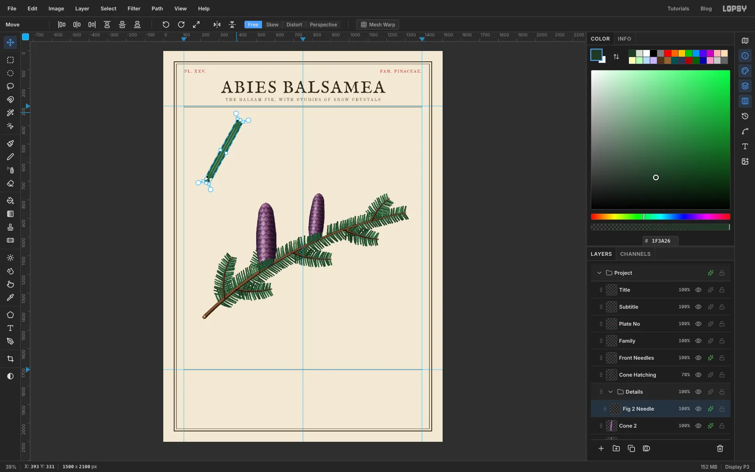The width and height of the screenshot is (755, 472).
Task: Open the History panel icon
Action: (745, 116)
